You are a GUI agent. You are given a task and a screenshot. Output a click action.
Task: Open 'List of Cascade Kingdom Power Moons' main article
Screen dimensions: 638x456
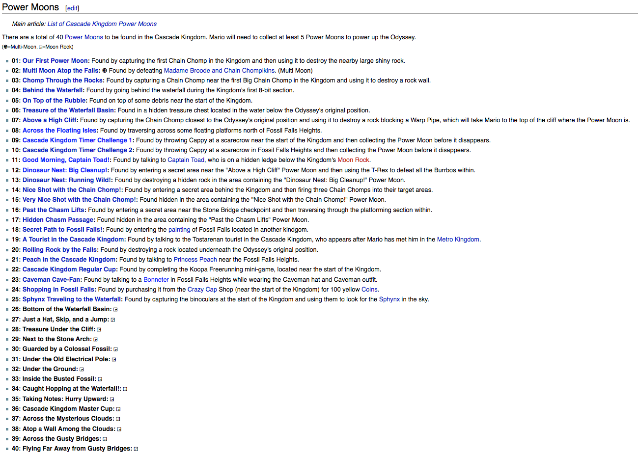[102, 24]
